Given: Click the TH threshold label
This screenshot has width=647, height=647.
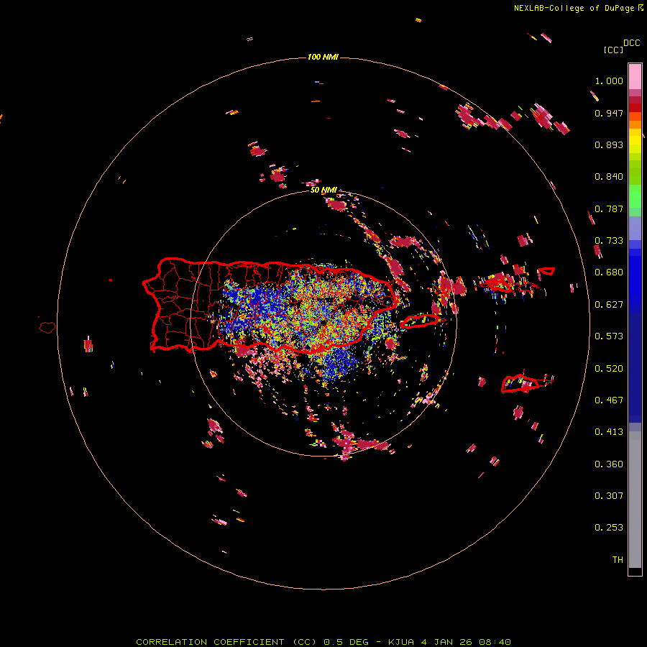Looking at the screenshot, I should pos(618,560).
